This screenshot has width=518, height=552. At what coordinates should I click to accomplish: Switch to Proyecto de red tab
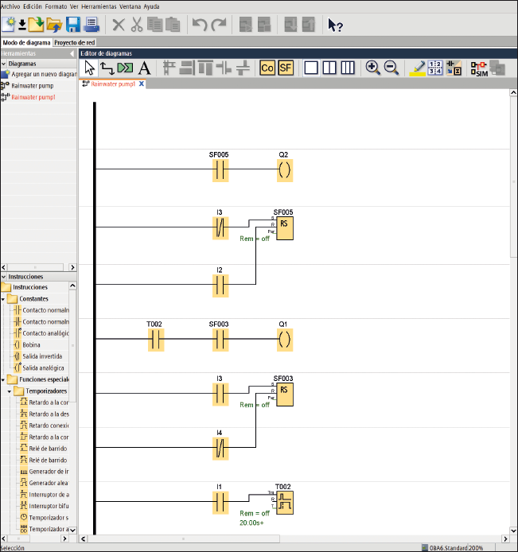tap(75, 42)
